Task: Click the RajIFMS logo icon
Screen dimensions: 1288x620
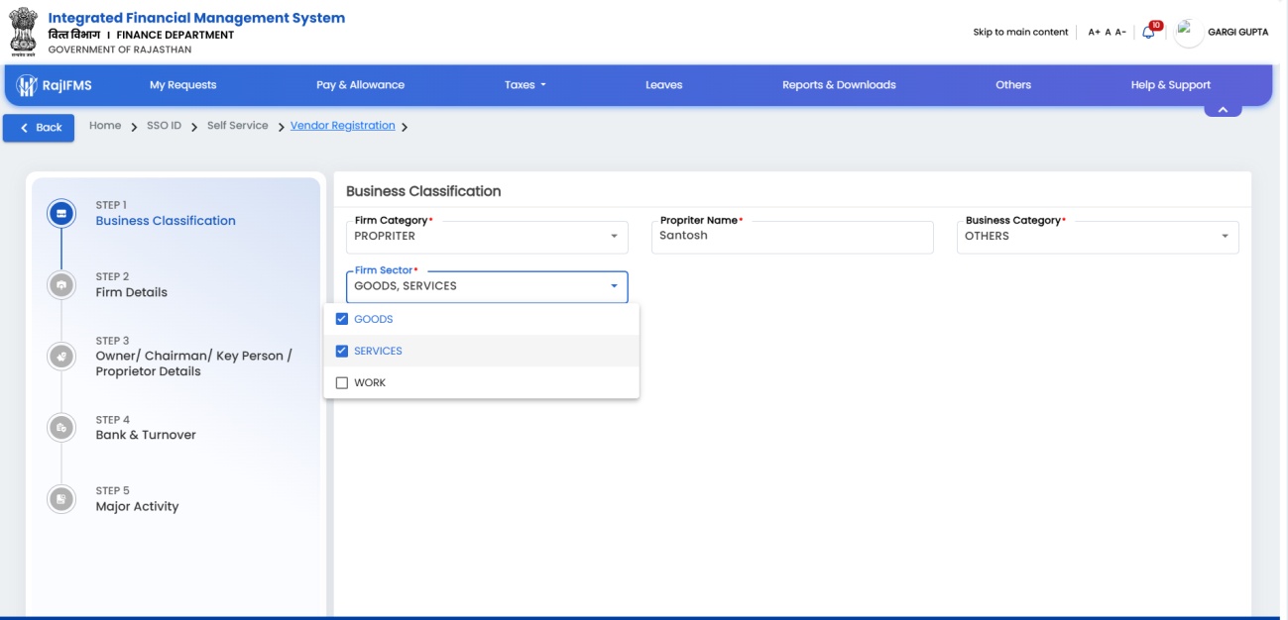Action: pos(27,85)
